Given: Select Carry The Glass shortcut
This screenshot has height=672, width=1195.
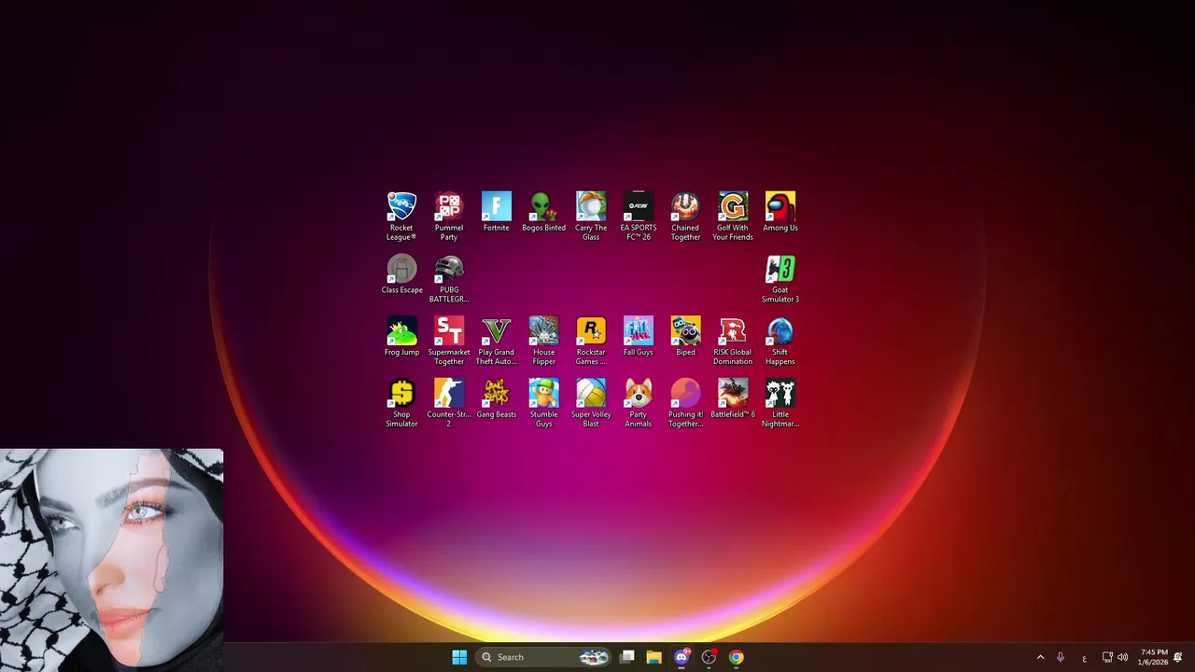Looking at the screenshot, I should click(x=591, y=217).
